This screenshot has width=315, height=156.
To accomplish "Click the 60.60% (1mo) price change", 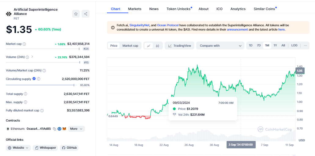I will tap(48, 29).
